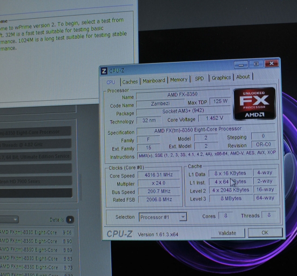297x276 pixels.
Task: Click the Threads @ 4.82 GHz field in background
Action: [36, 144]
